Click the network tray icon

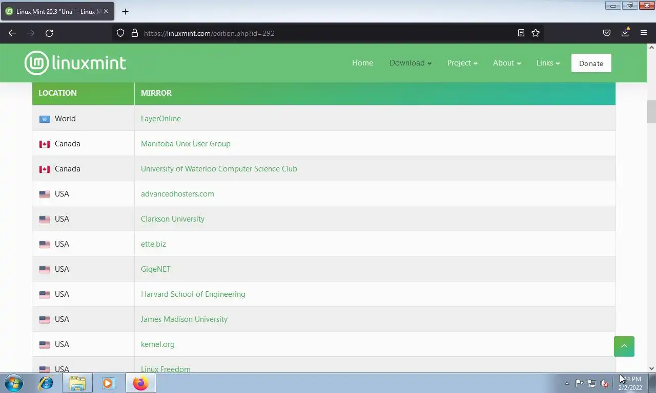point(592,383)
